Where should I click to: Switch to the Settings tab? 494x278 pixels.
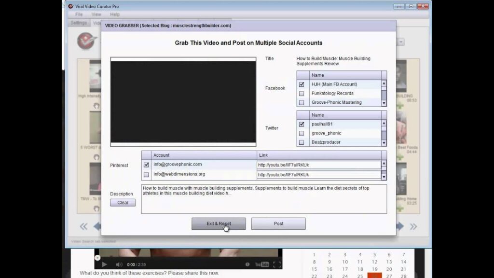(x=79, y=23)
